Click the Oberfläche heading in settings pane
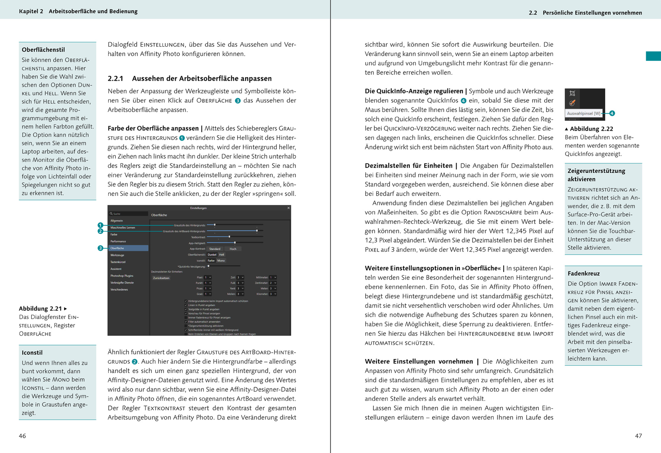661x453 pixels. [x=159, y=215]
